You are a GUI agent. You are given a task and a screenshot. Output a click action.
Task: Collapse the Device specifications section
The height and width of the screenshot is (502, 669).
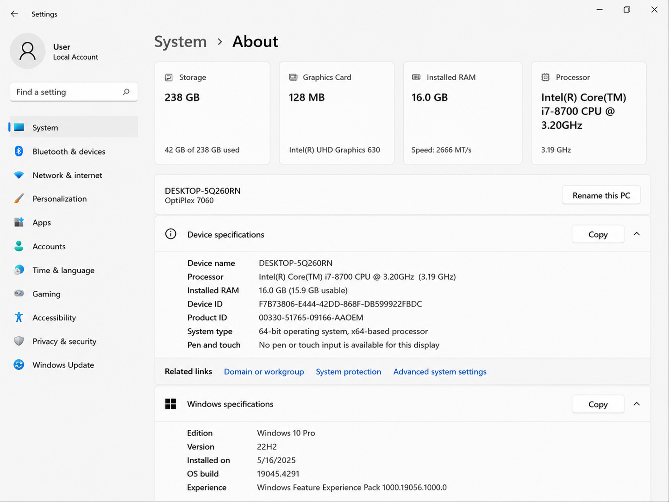637,234
